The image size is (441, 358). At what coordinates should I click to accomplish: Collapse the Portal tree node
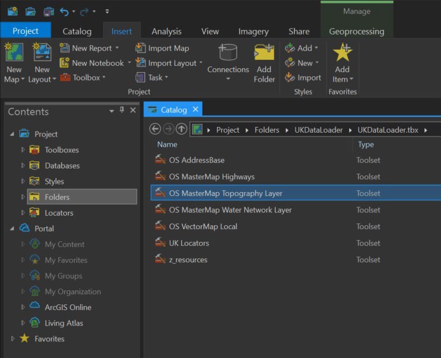(x=12, y=228)
